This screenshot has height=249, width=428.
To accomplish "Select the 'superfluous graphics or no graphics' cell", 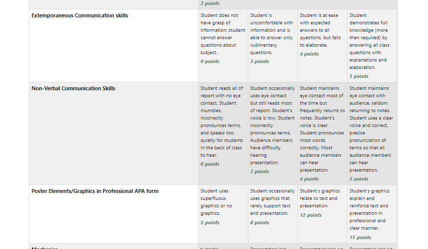I will (x=223, y=214).
